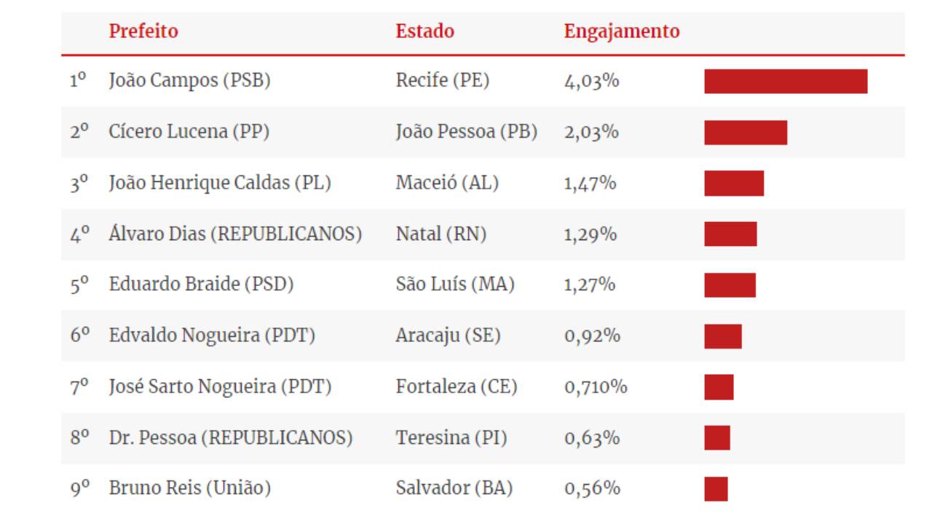This screenshot has width=932, height=524.
Task: Click the red bar next to 0,56%
Action: 716,489
